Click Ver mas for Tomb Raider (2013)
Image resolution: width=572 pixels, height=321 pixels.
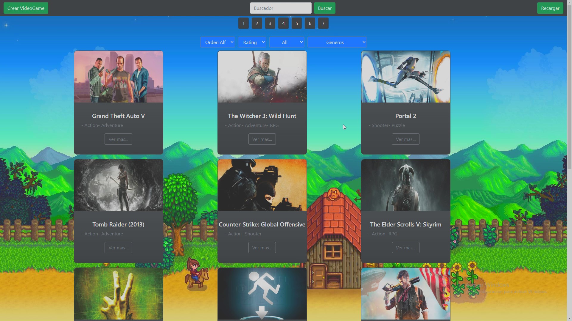pyautogui.click(x=118, y=248)
